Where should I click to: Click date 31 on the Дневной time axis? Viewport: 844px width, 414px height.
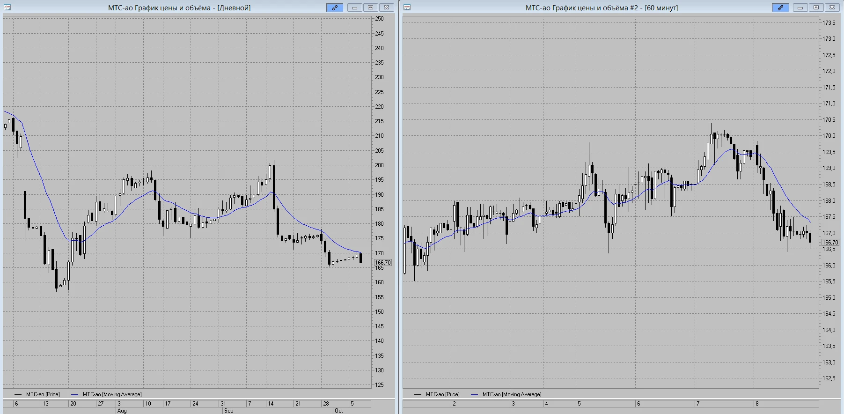click(x=223, y=404)
